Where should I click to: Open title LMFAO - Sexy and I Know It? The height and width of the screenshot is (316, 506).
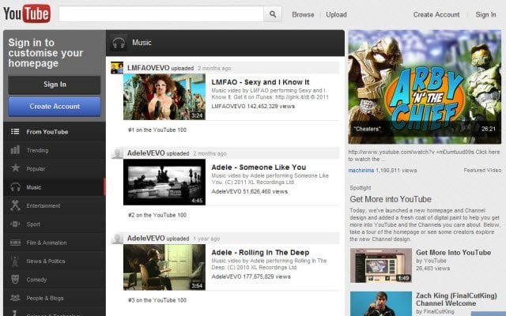(x=260, y=82)
